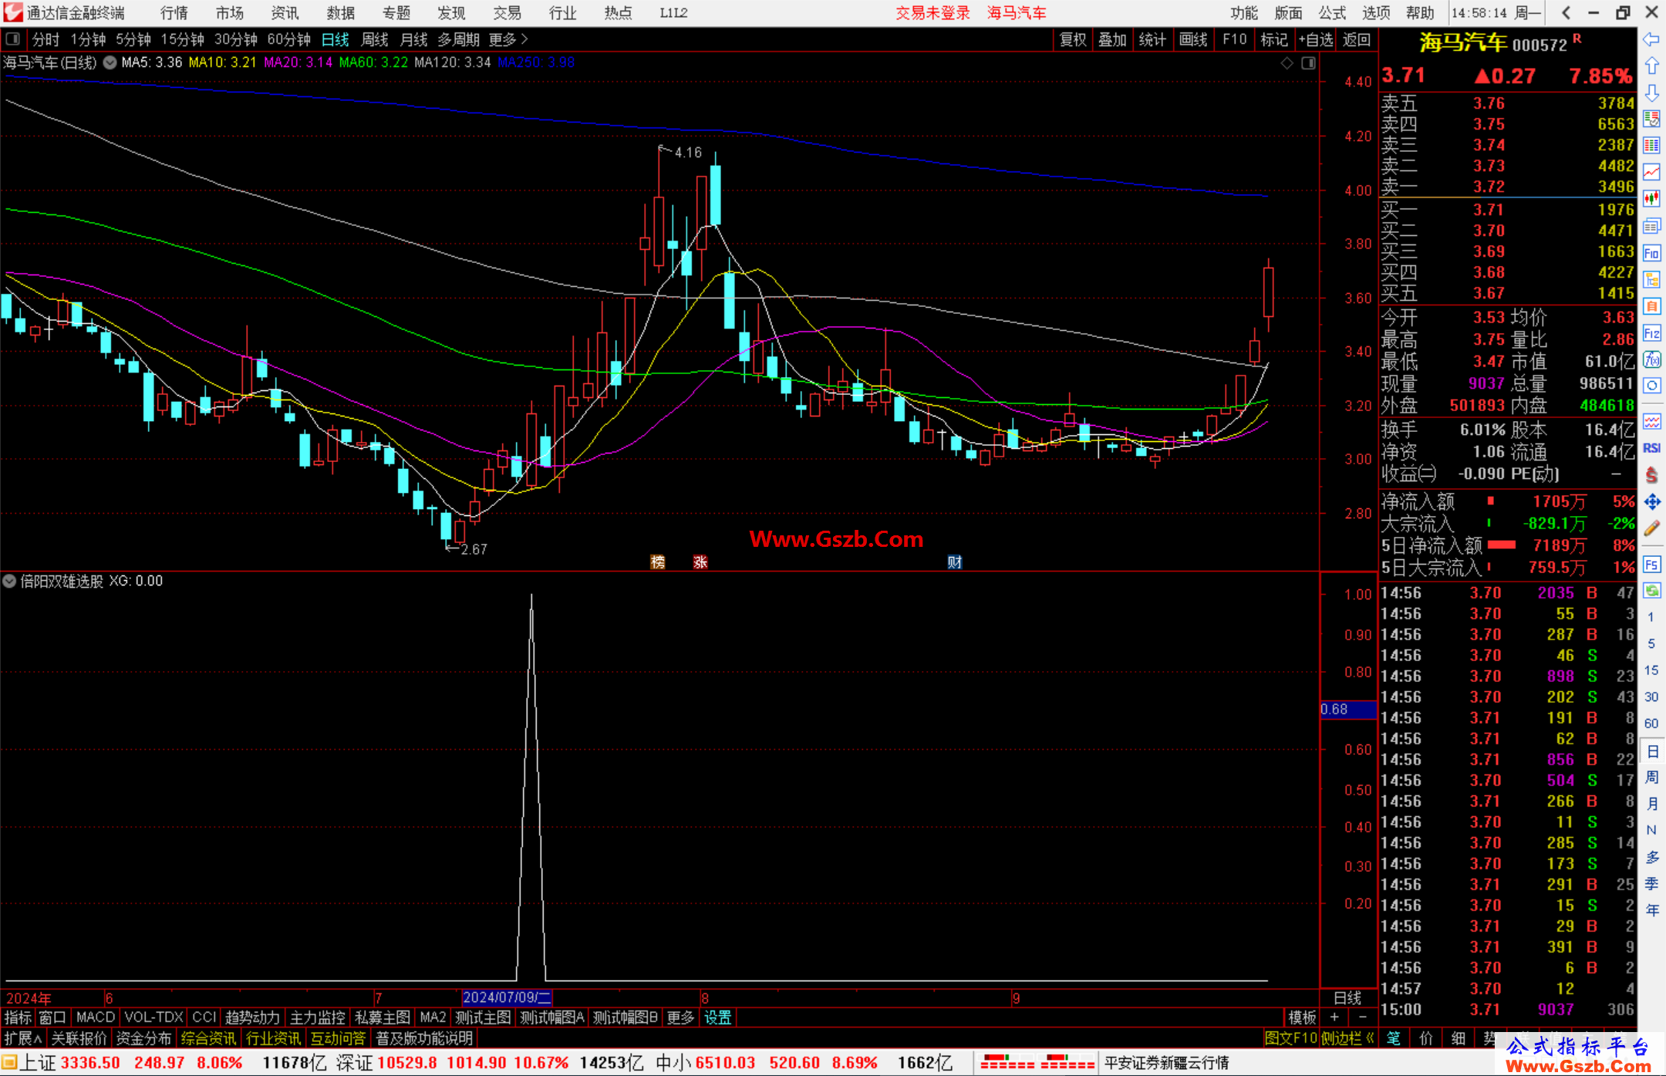Click the red flag application logo
The image size is (1666, 1076).
(x=12, y=12)
